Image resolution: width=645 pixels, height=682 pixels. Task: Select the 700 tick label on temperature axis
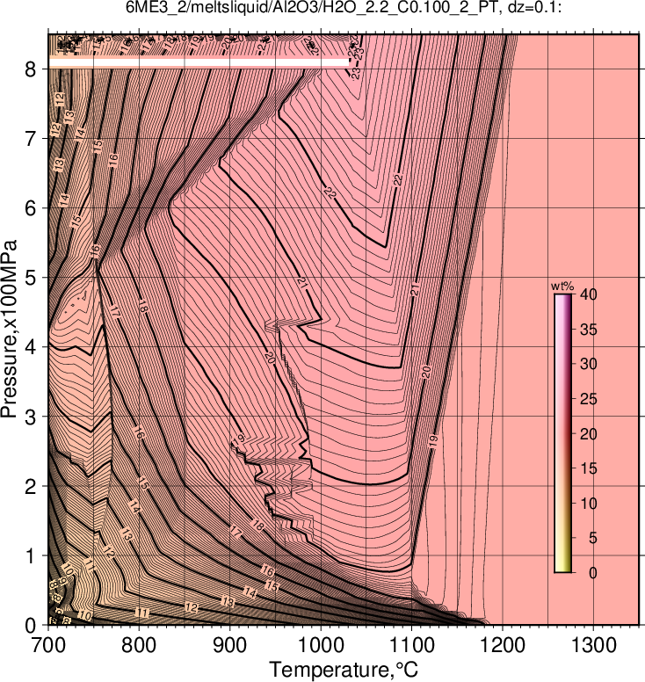[47, 645]
